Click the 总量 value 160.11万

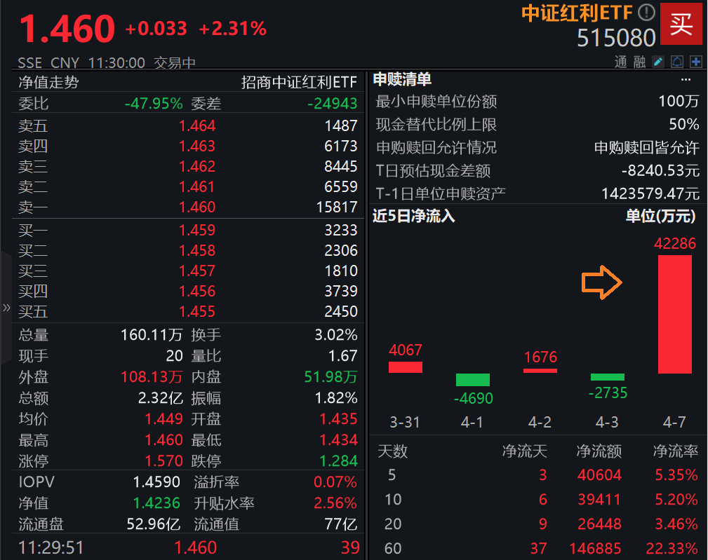[x=152, y=335]
